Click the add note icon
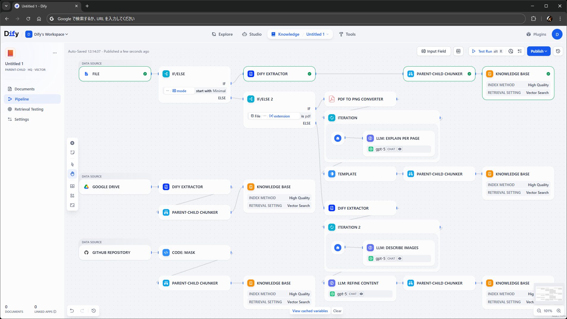The image size is (567, 319). (72, 153)
